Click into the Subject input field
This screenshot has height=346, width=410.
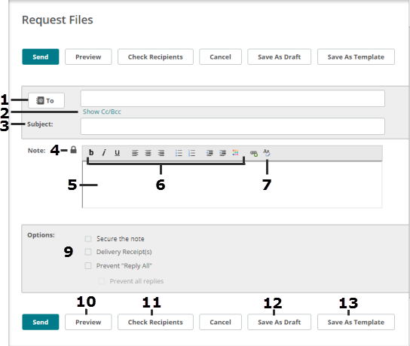[232, 127]
